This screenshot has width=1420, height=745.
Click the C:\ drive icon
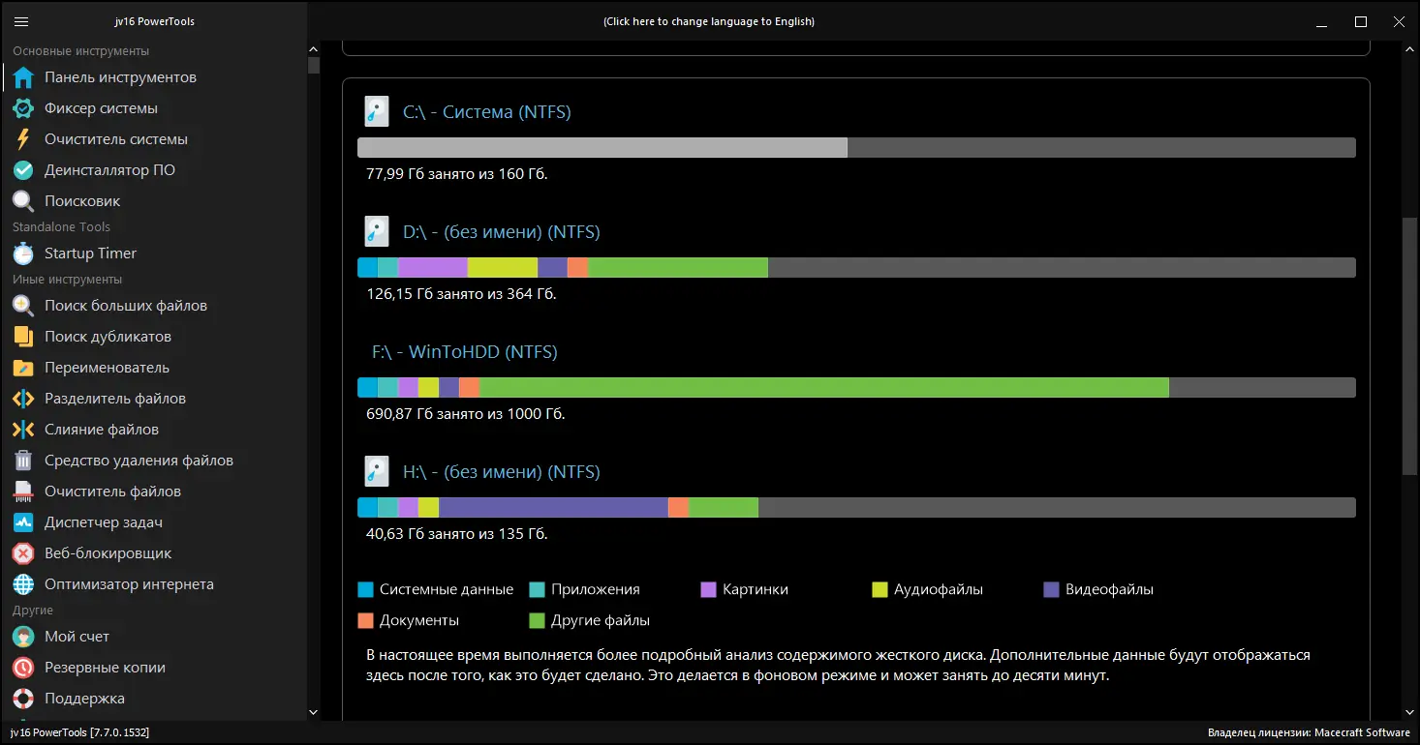click(376, 112)
